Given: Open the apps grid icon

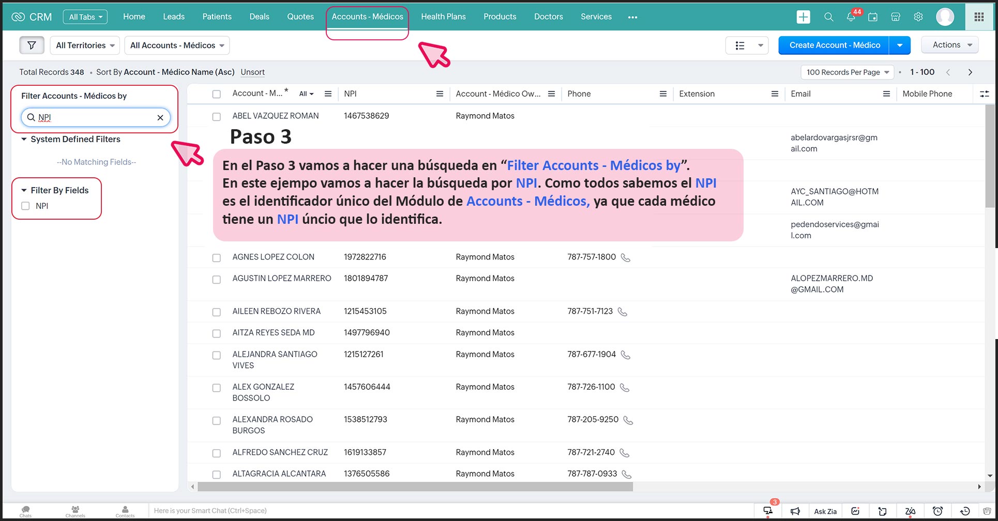Looking at the screenshot, I should tap(979, 17).
